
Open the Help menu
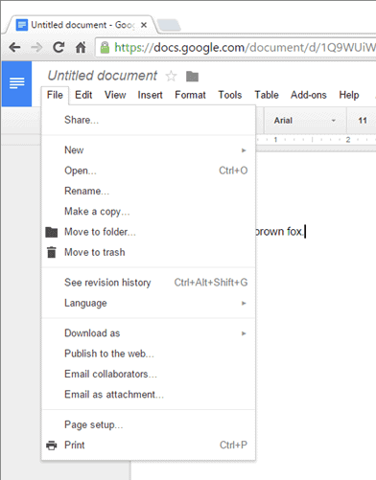click(x=349, y=95)
